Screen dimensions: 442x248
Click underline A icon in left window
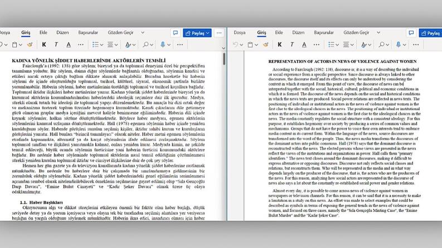[x=69, y=44]
